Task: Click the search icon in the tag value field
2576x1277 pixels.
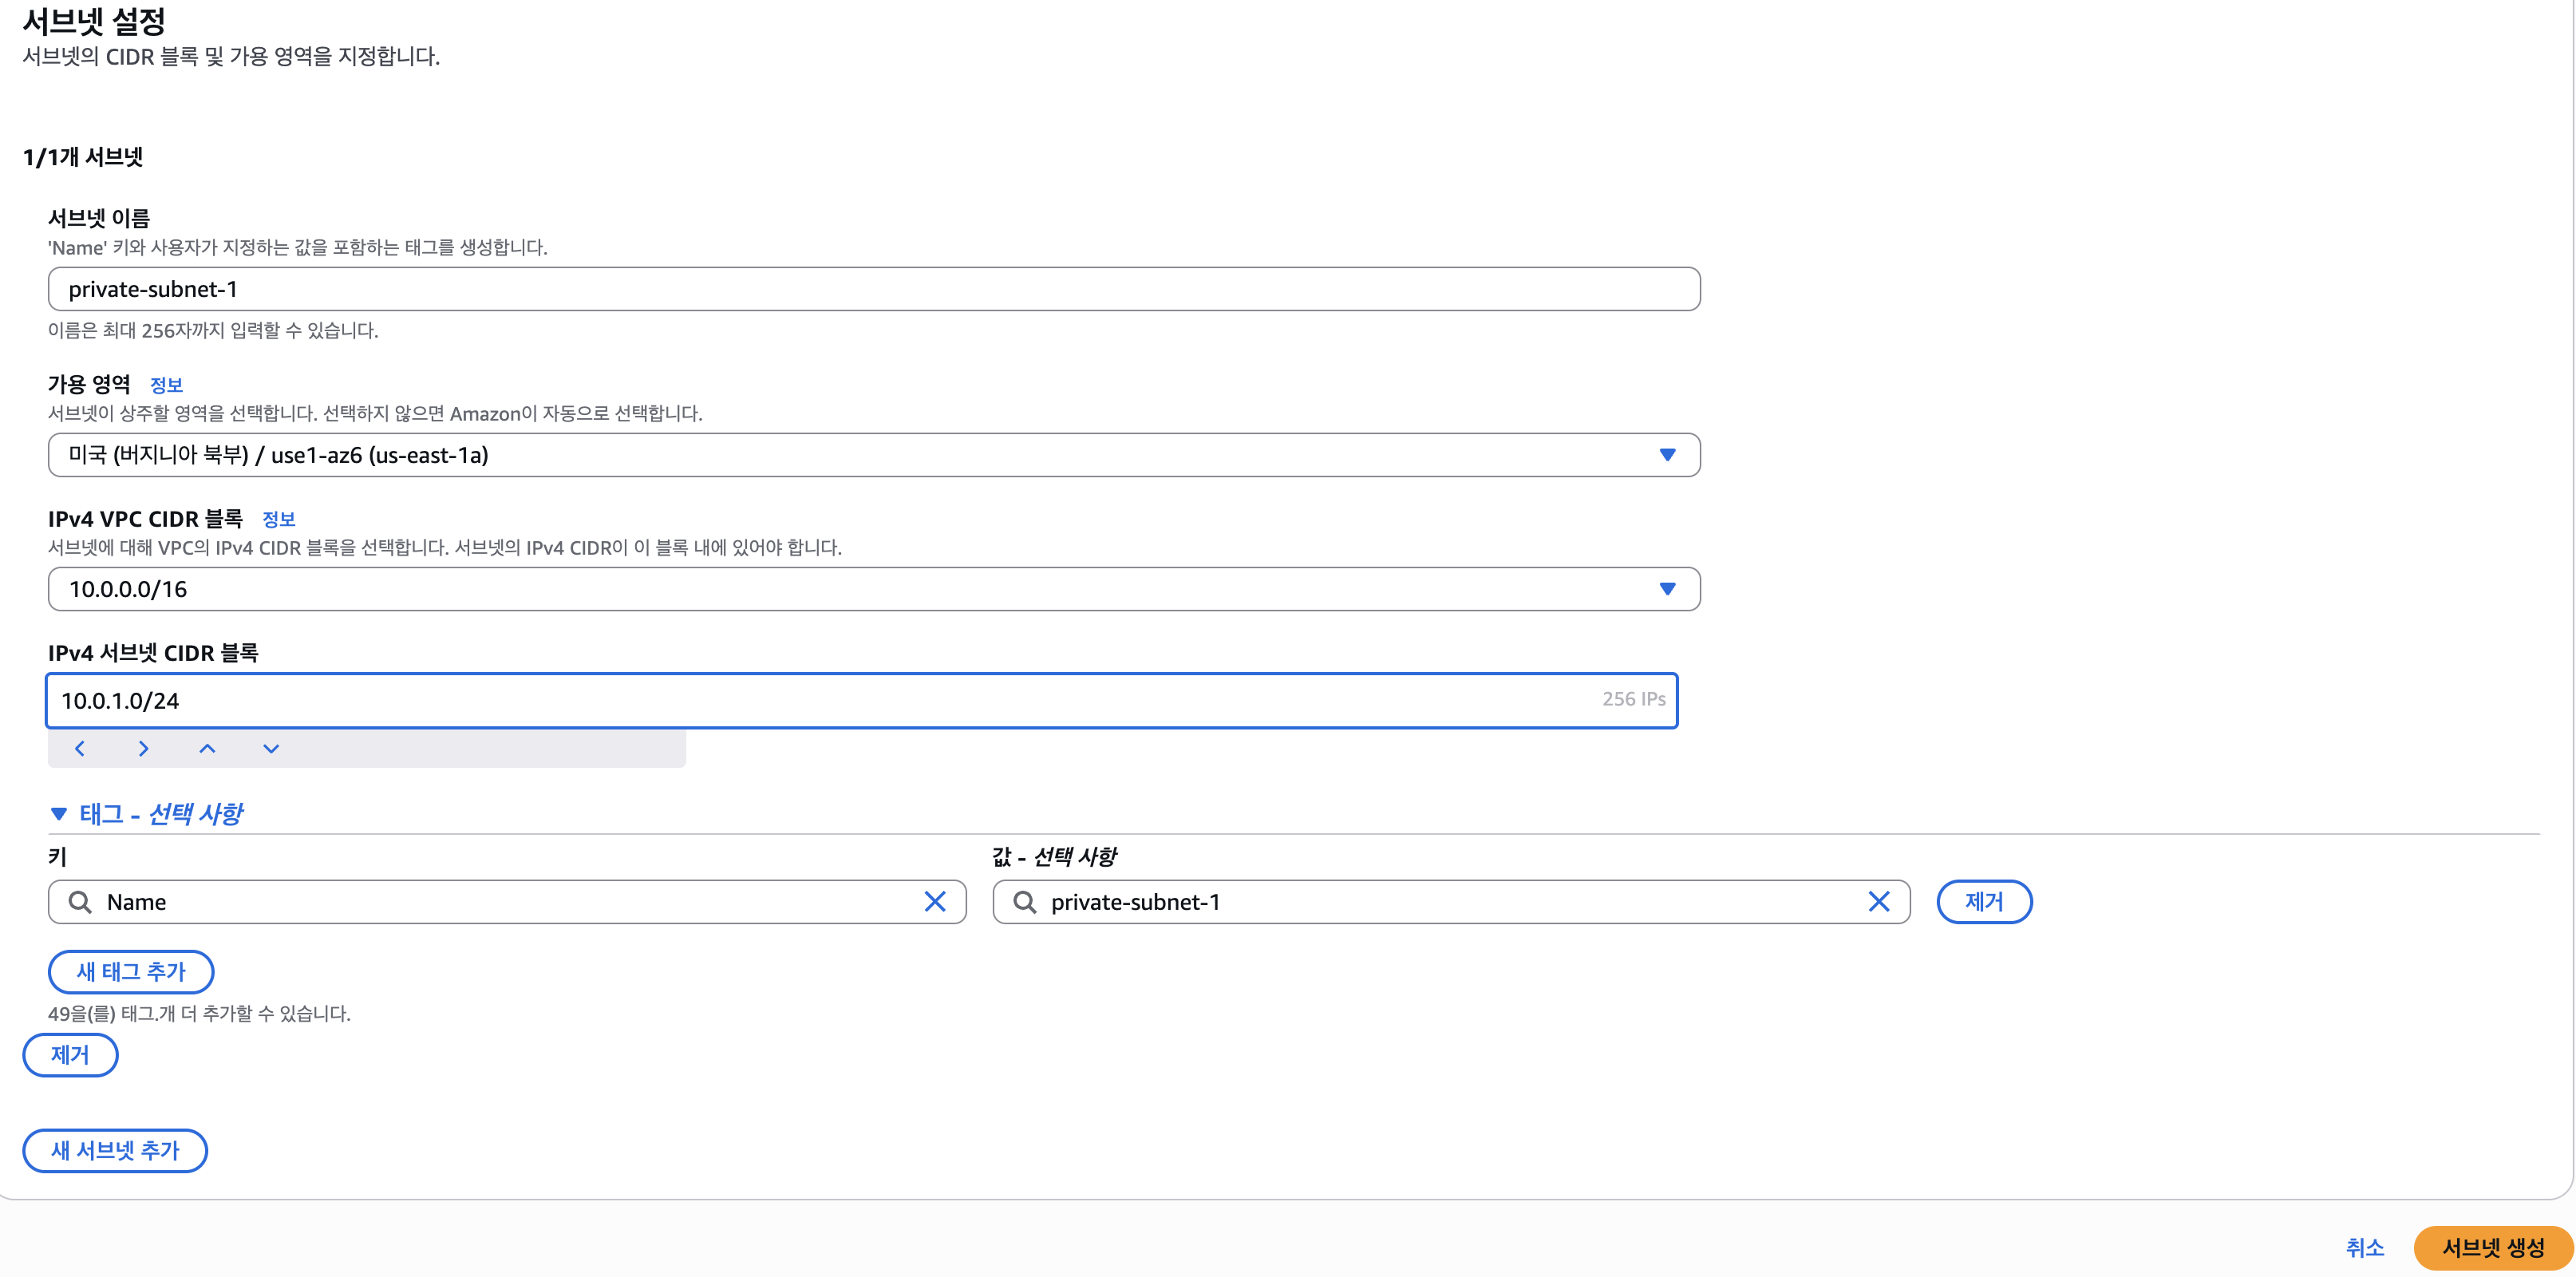Action: [x=1024, y=902]
